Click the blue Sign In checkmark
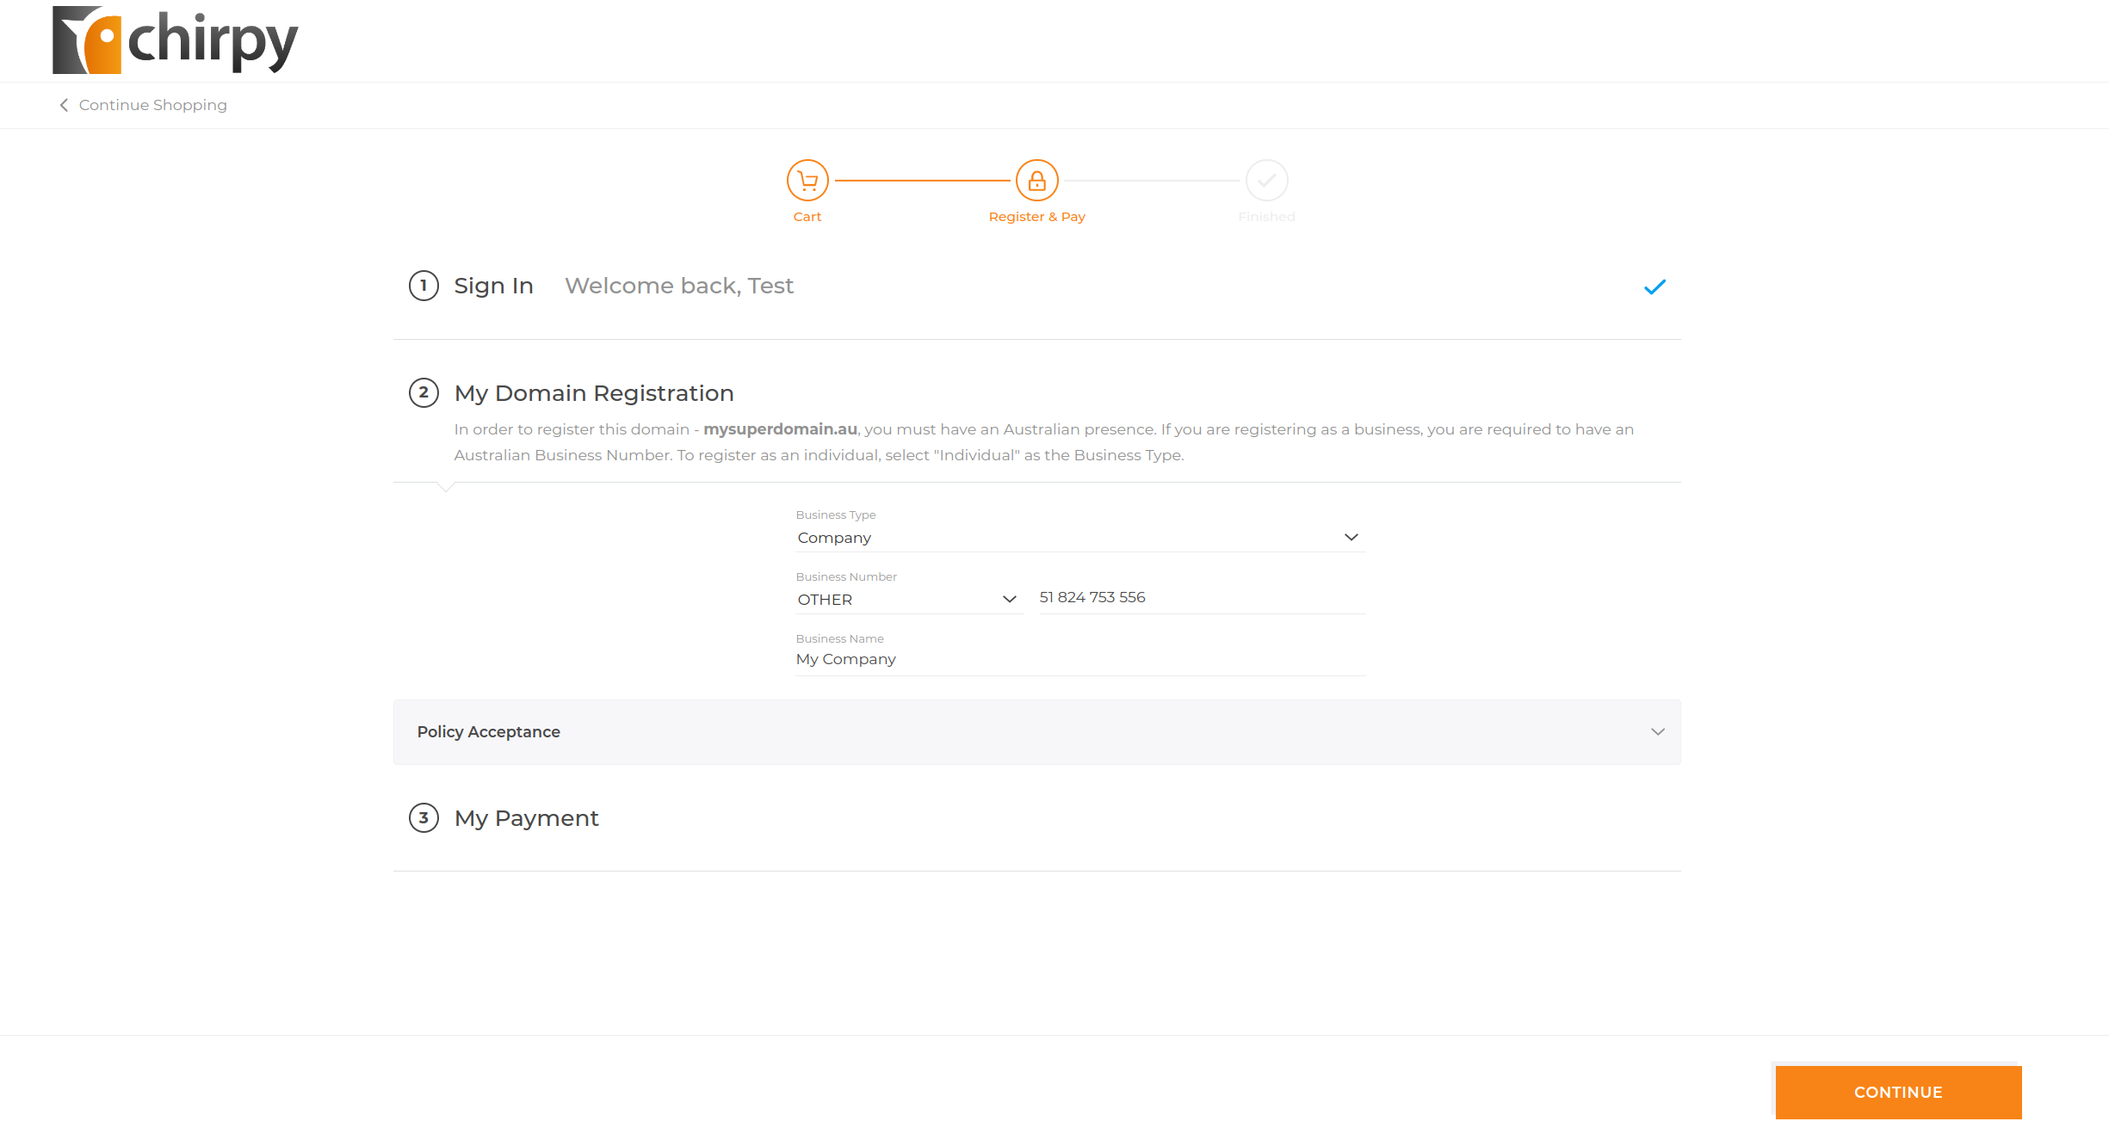The height and width of the screenshot is (1146, 2109). (1654, 287)
